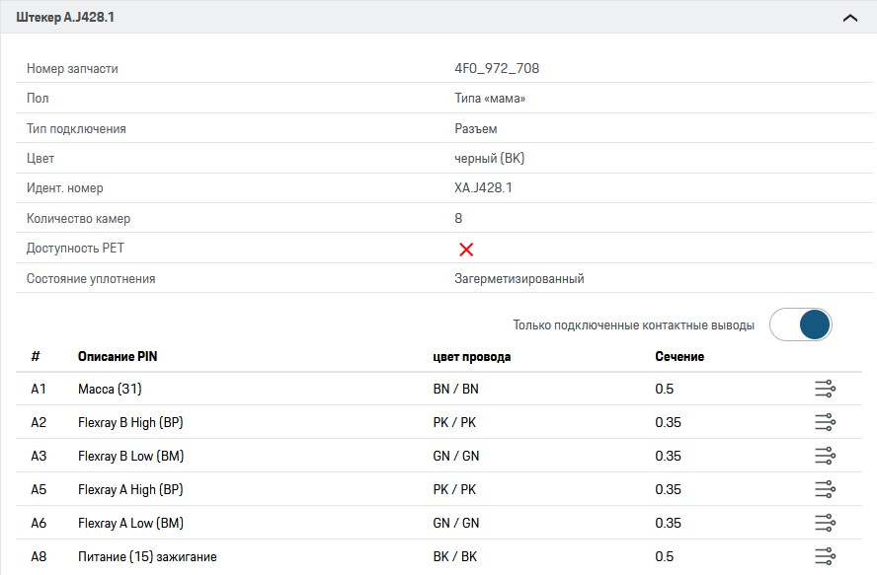Sort by the цвет провода column header
The height and width of the screenshot is (575, 877).
(x=471, y=356)
